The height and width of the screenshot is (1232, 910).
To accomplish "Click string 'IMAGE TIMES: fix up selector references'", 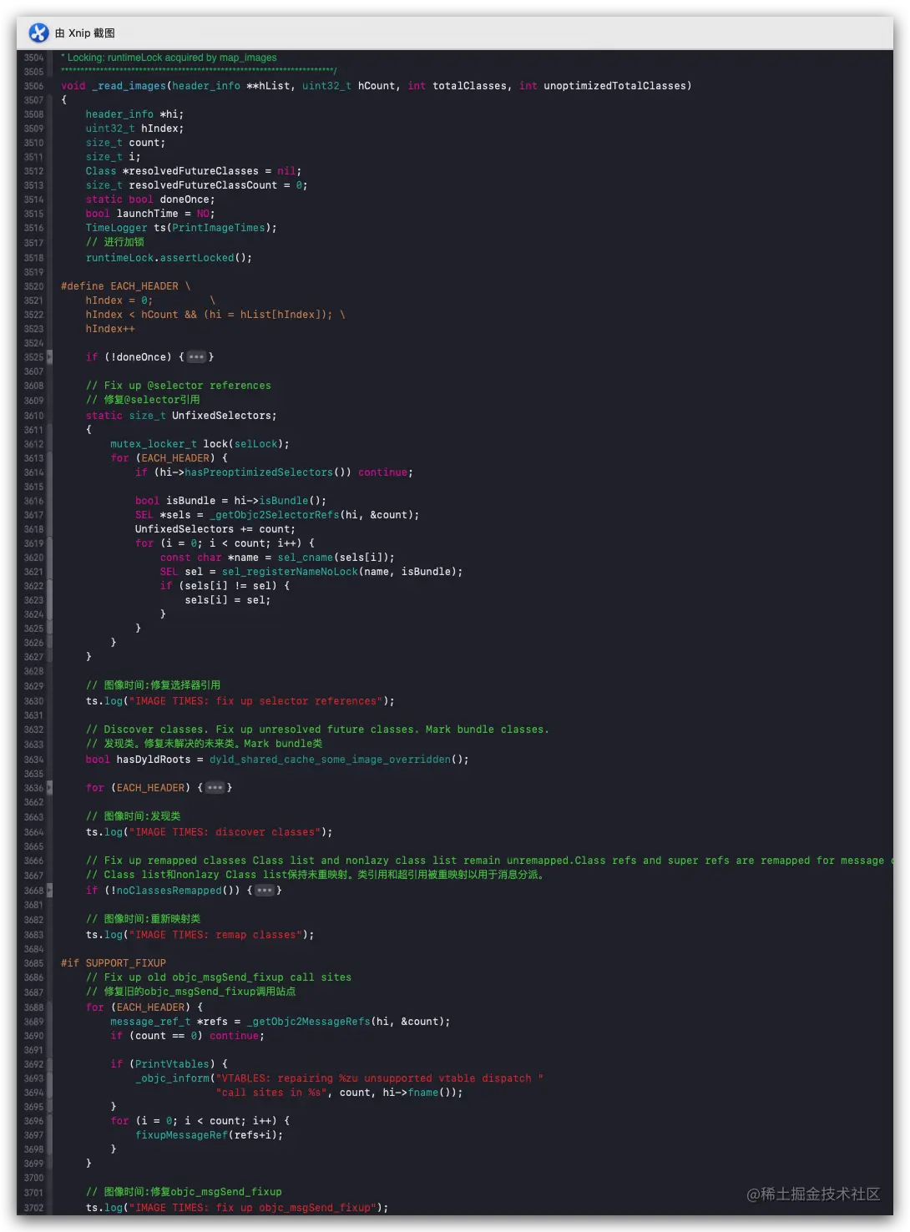I will (x=255, y=701).
